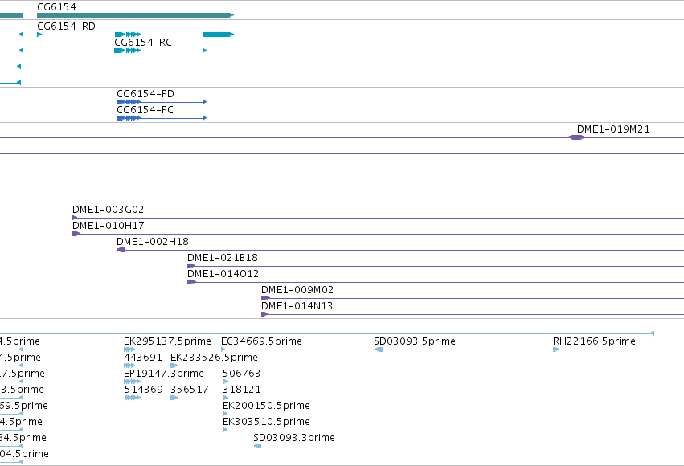Click the SD03093.5prime EST arrow

coord(379,349)
